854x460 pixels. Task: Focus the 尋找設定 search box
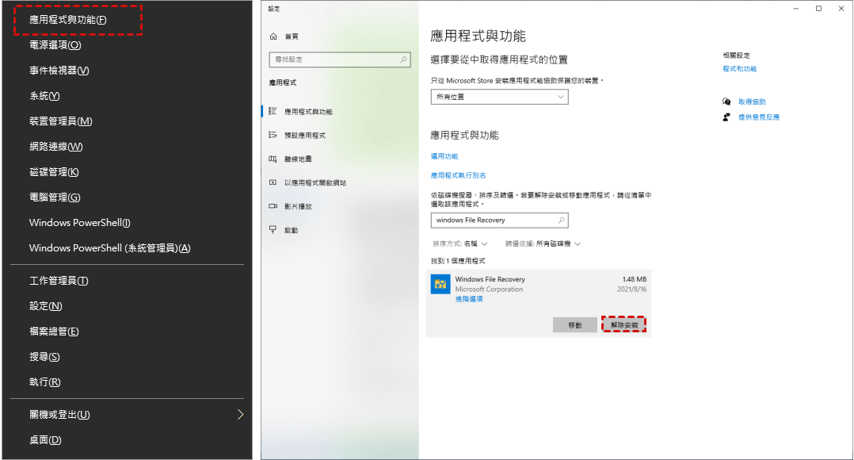340,59
